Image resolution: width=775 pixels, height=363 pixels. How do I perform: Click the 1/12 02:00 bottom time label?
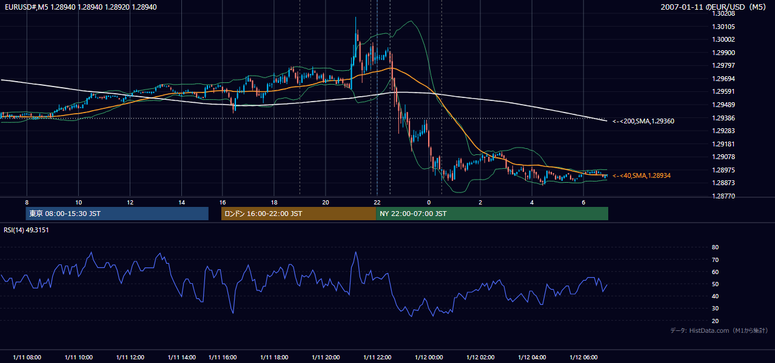tap(480, 357)
